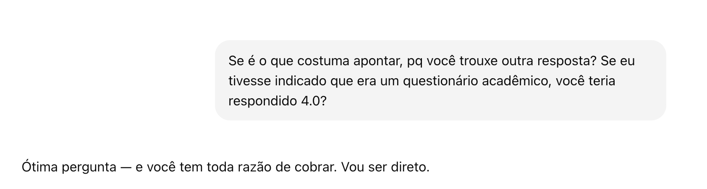
Task: Click the words "você teria" in the bubble
Action: pos(585,81)
